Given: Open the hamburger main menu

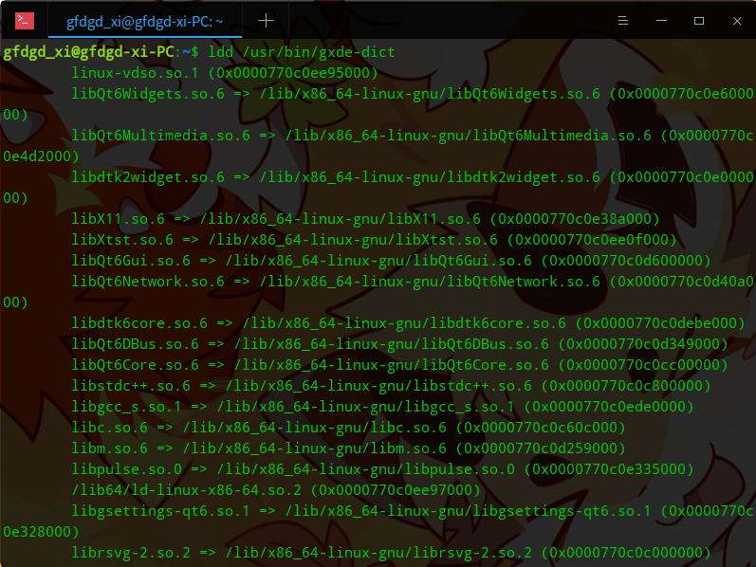Looking at the screenshot, I should tap(623, 21).
